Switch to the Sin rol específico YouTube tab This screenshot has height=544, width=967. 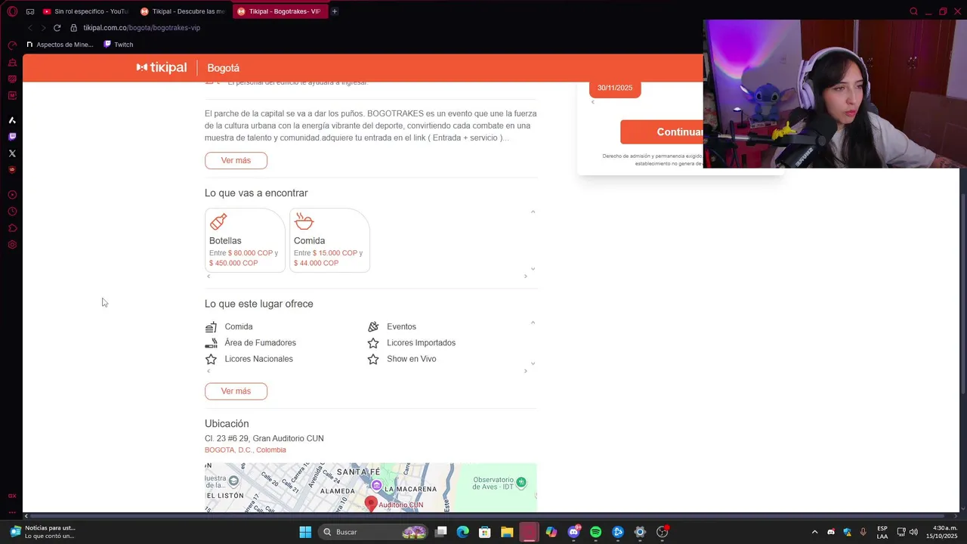pos(85,11)
